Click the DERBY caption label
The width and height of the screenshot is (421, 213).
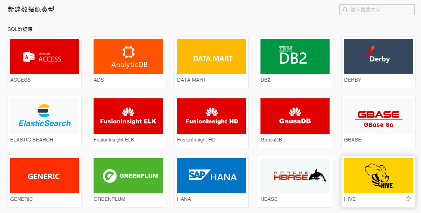click(x=353, y=80)
